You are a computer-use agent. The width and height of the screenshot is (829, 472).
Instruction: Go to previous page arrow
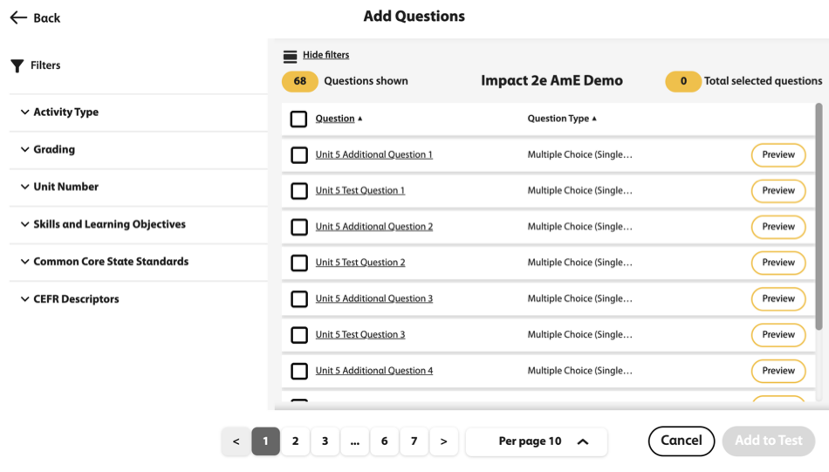click(236, 441)
